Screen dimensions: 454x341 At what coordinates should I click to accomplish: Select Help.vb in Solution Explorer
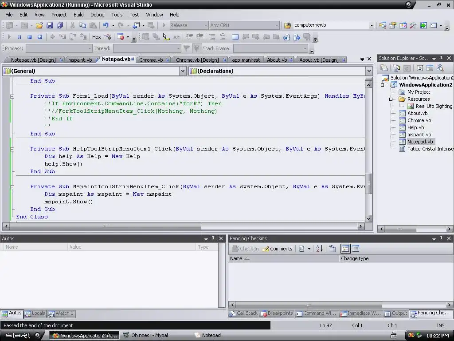point(415,127)
